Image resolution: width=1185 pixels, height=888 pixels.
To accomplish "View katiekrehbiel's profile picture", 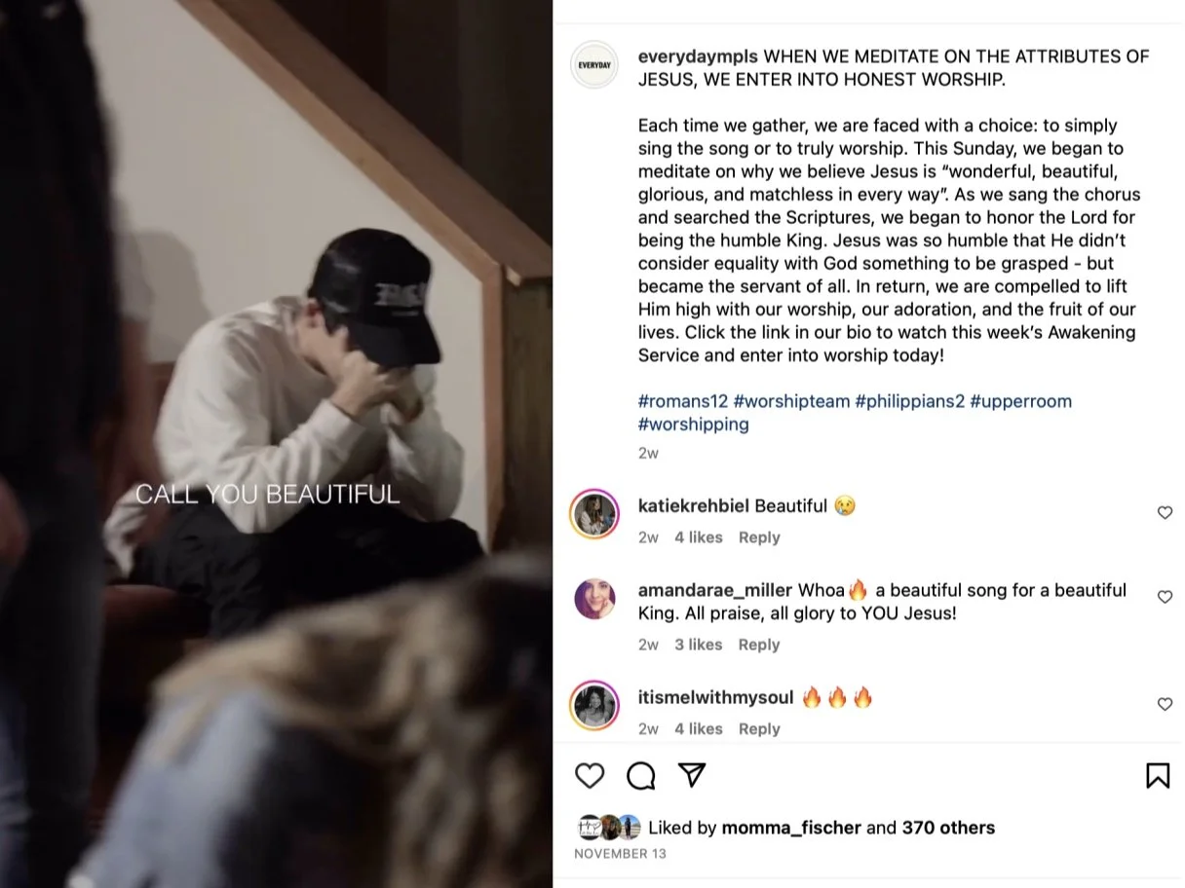I will coord(594,514).
